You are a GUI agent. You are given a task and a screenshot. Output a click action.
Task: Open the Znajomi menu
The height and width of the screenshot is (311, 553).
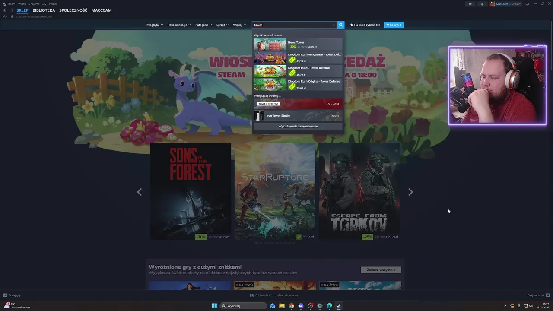point(34,4)
